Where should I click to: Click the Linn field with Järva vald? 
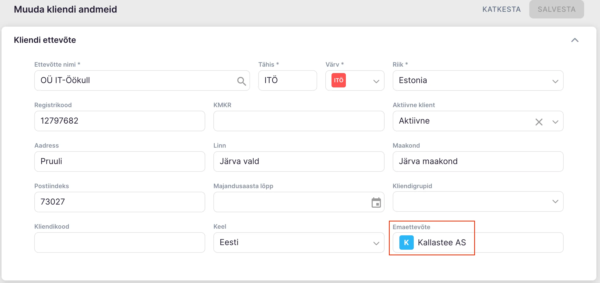coord(298,161)
